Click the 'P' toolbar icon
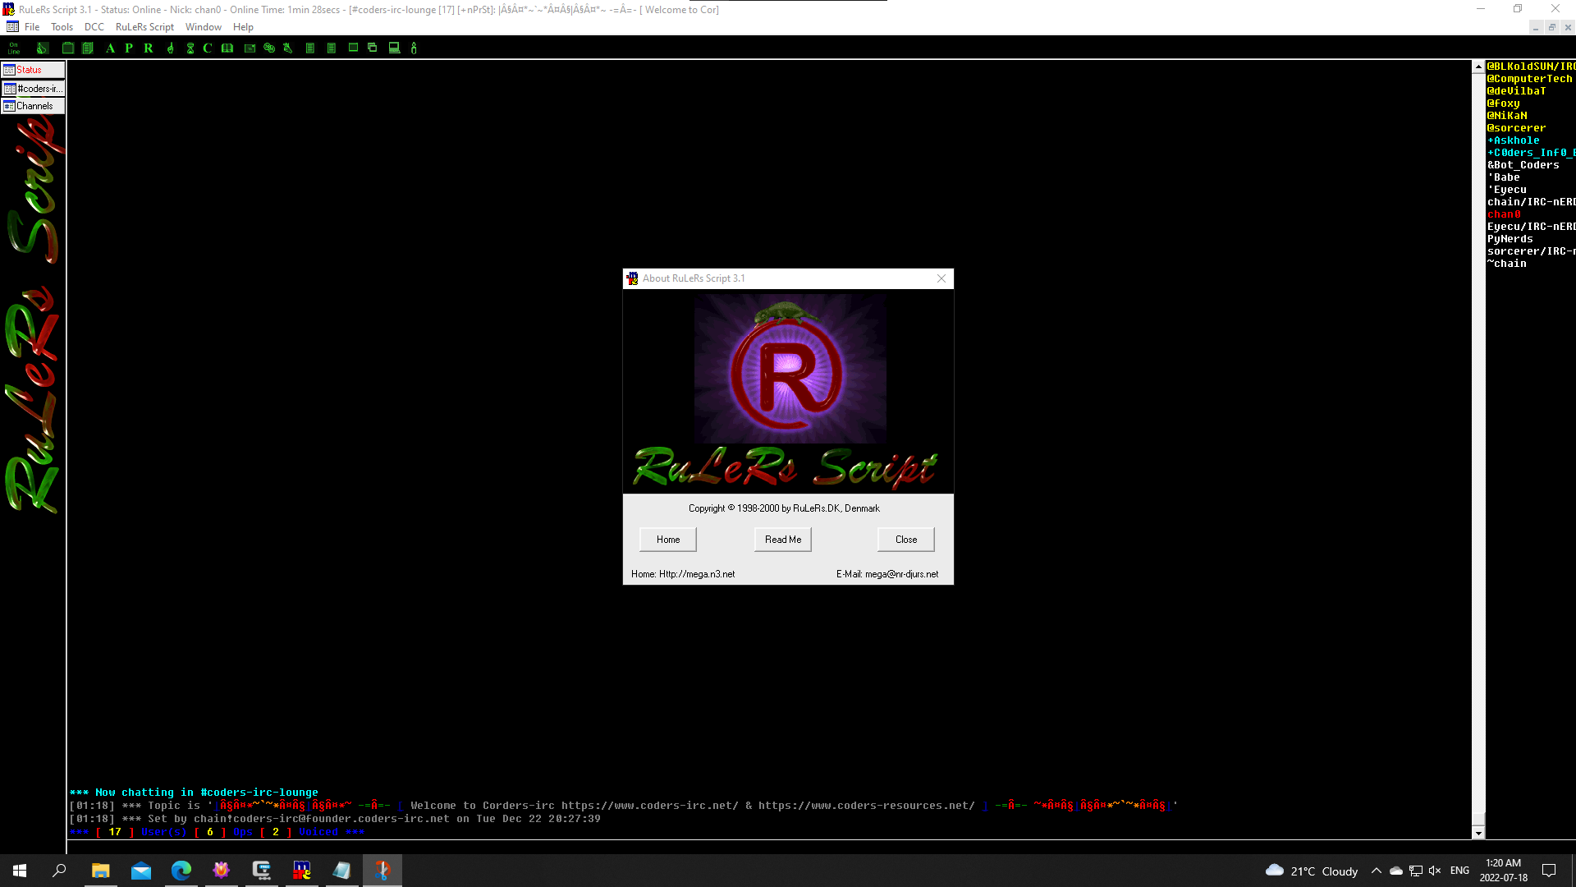Image resolution: width=1576 pixels, height=887 pixels. (129, 48)
